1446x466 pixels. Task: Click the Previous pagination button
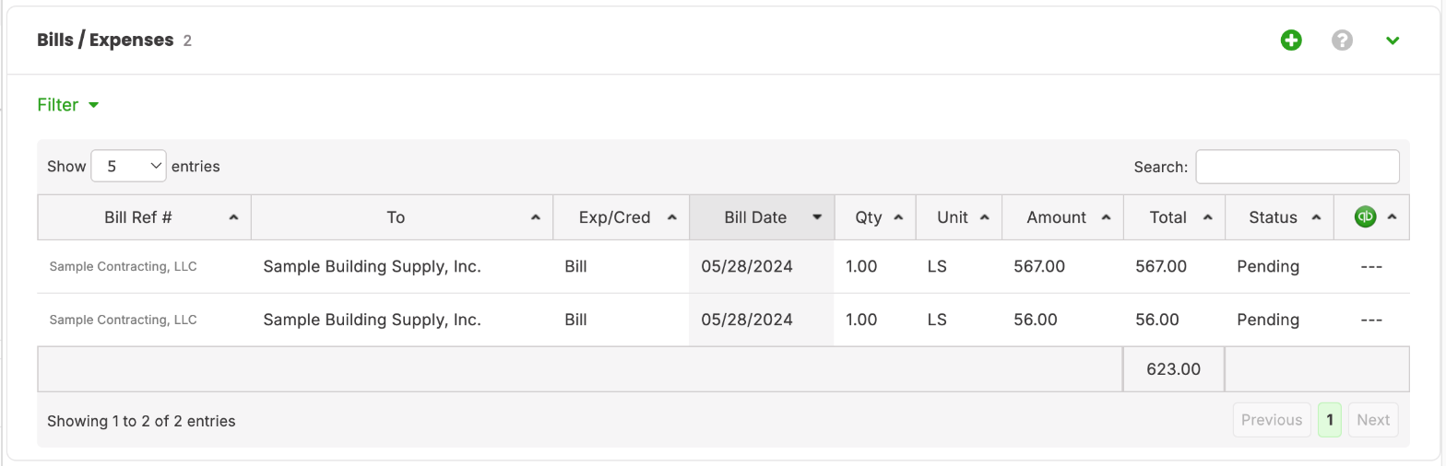pyautogui.click(x=1272, y=420)
